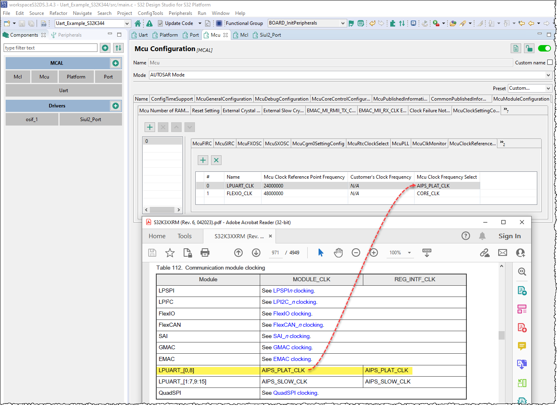The width and height of the screenshot is (557, 406).
Task: Switch to the McuPLL tab
Action: click(400, 144)
